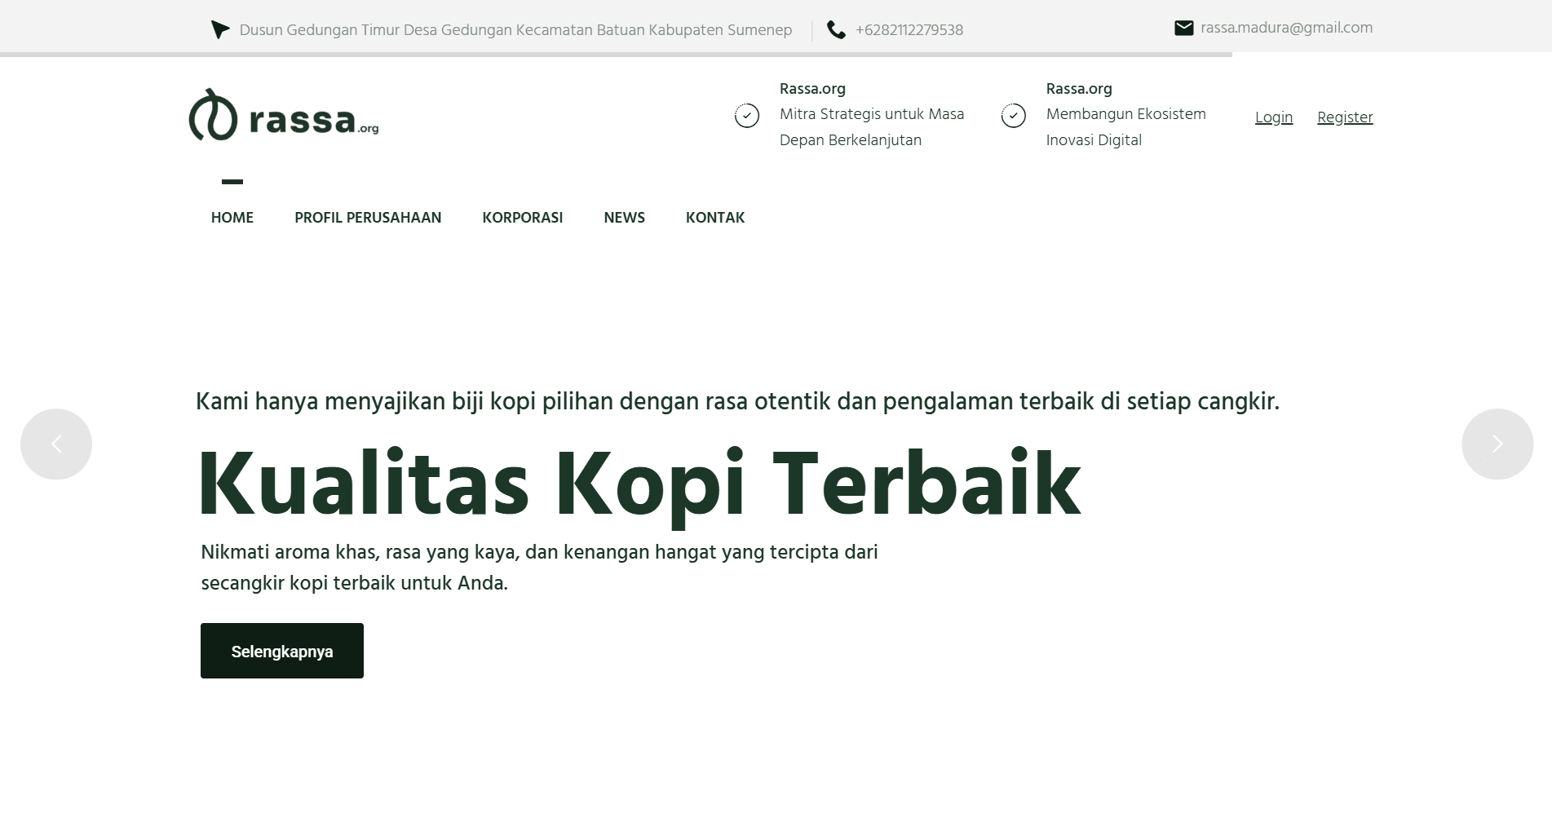Click the Rassa leaf logo
The image size is (1552, 822).
pos(213,115)
